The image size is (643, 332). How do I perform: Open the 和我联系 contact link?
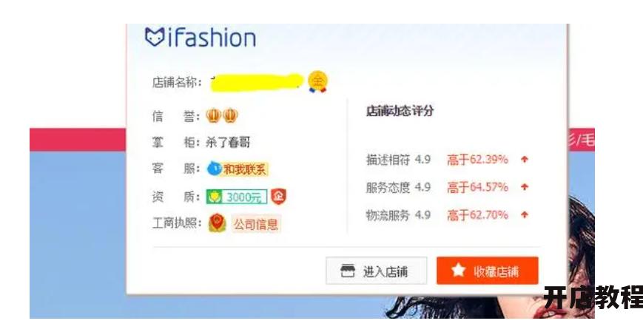point(245,169)
